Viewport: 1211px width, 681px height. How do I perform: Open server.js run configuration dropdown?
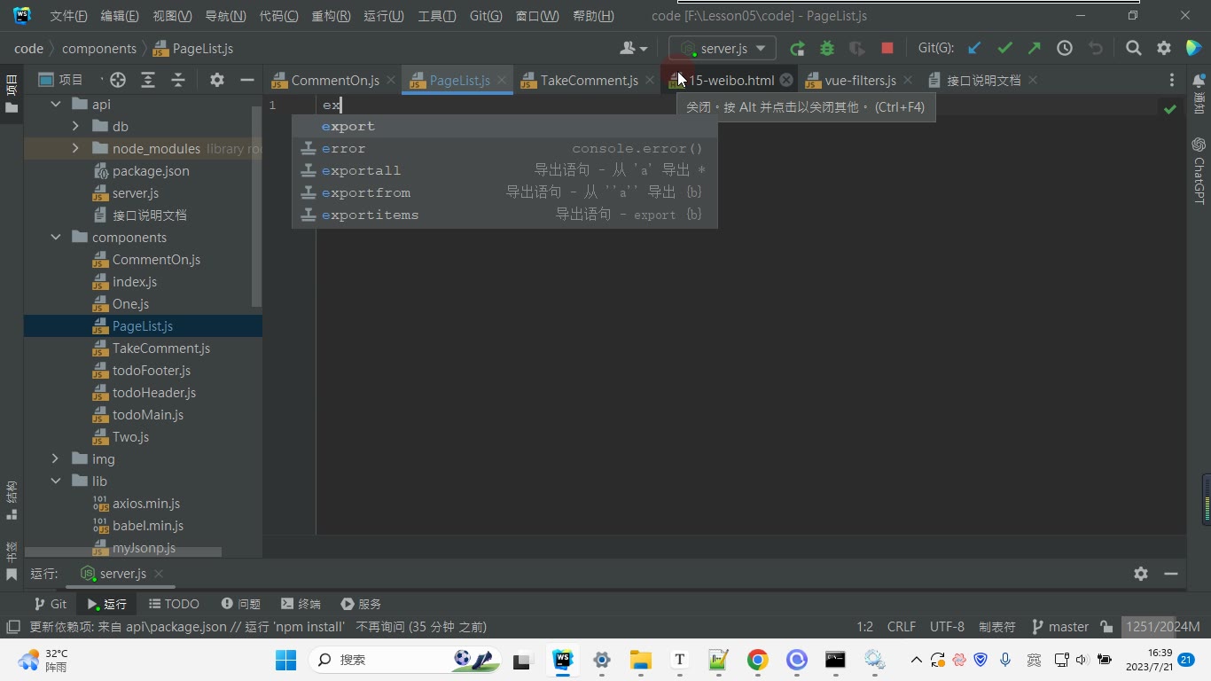723,49
